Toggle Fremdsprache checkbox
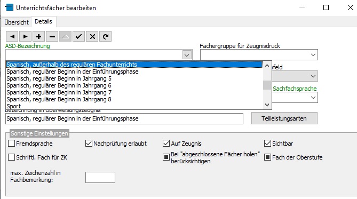Viewport: 357px width, 199px height. (11, 143)
